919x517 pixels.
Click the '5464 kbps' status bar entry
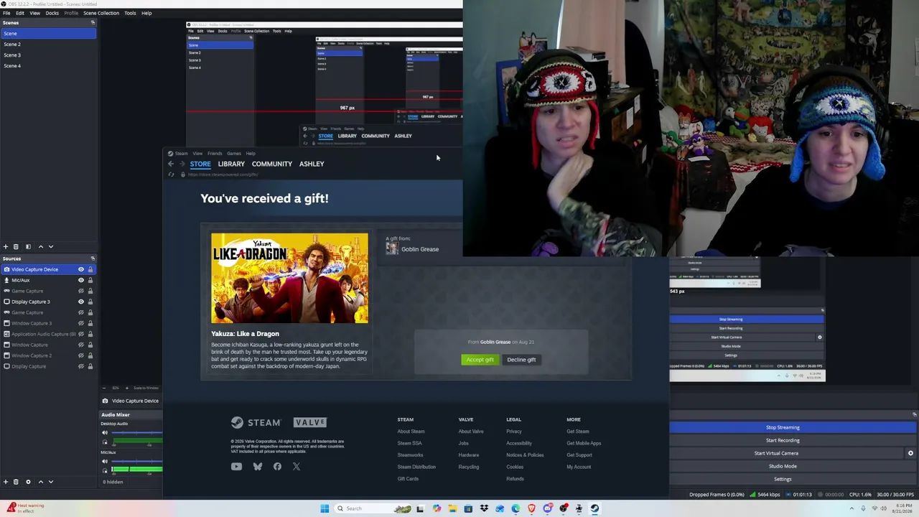click(x=765, y=495)
